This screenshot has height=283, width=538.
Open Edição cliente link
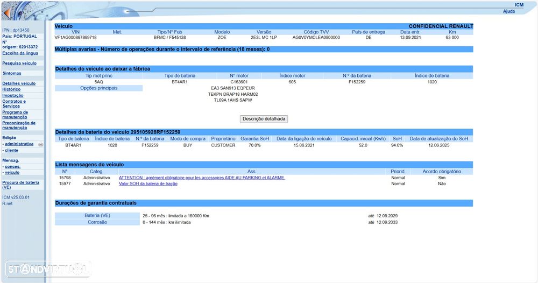(x=11, y=150)
